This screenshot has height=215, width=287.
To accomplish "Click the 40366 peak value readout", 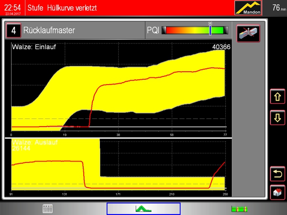I will coord(221,47).
